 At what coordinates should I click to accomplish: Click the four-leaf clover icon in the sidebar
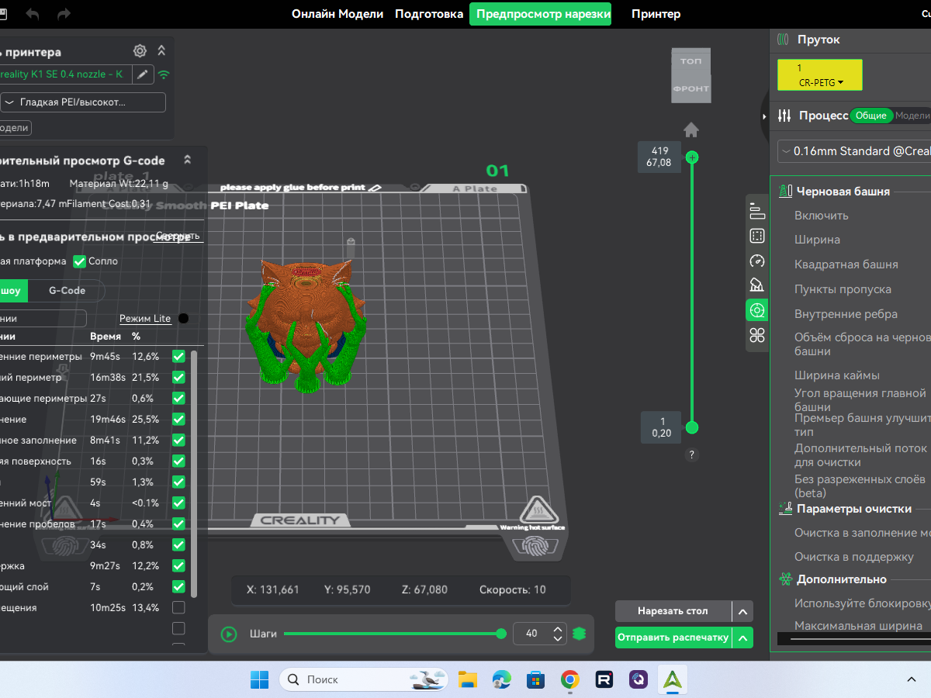(x=757, y=335)
